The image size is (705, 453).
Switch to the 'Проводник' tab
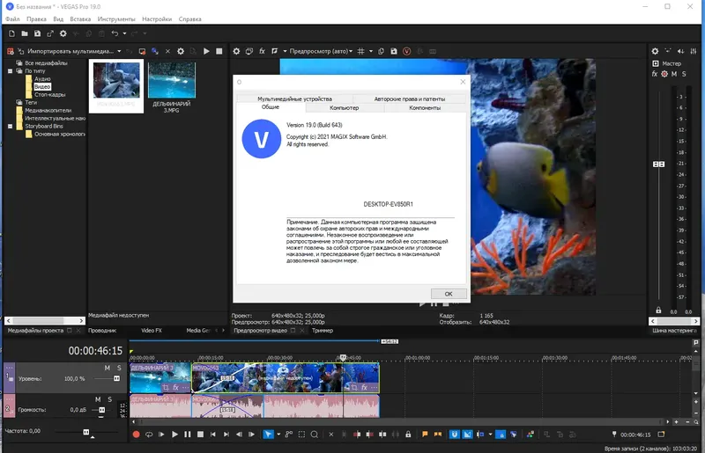pos(102,331)
